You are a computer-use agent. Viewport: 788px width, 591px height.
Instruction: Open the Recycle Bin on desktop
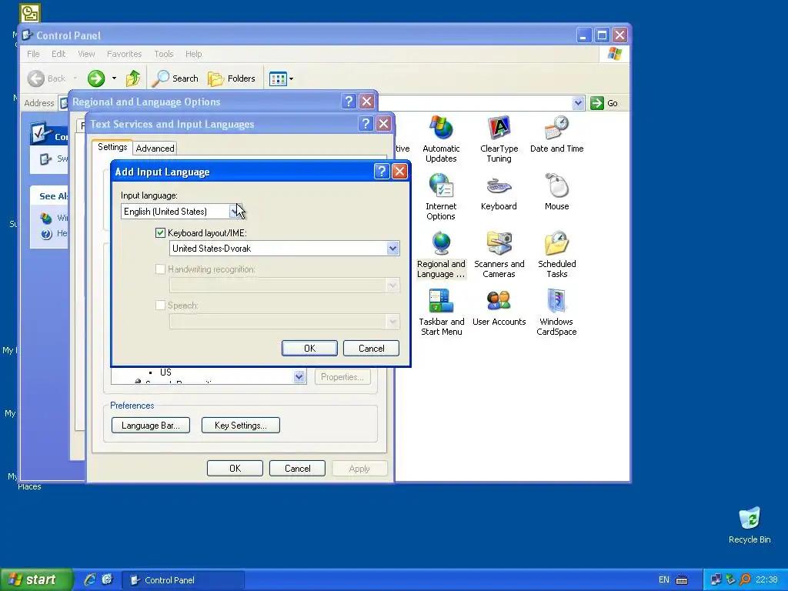coord(750,525)
